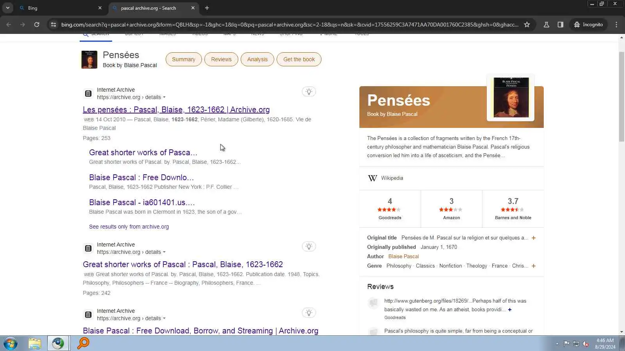625x351 pixels.
Task: Open the Action Center flag icon
Action: tap(566, 344)
